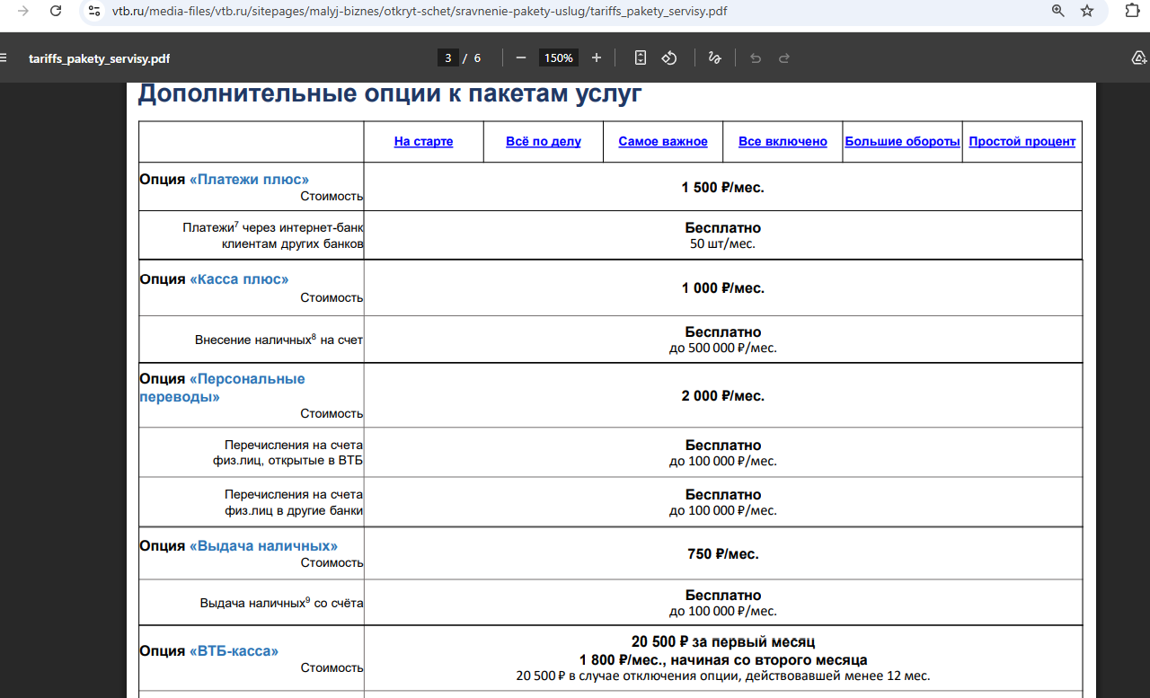Click the site information icon in address bar

coord(94,11)
